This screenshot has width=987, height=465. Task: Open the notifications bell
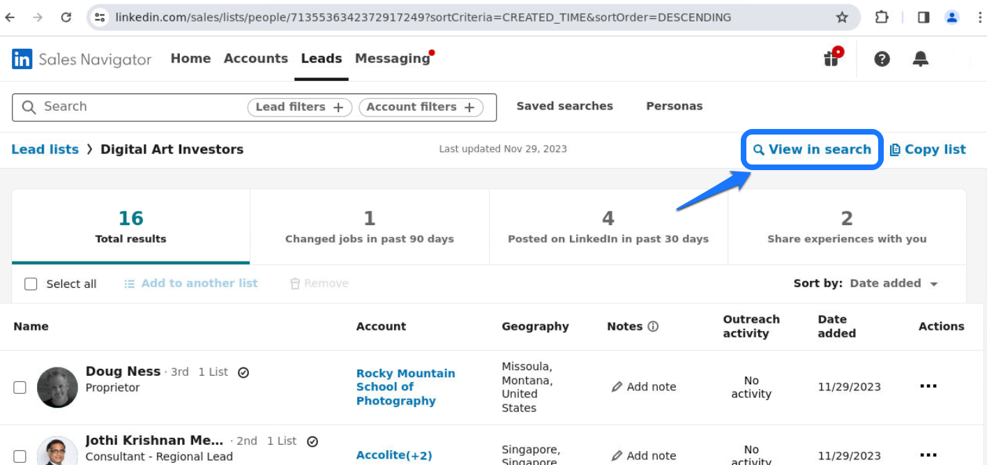tap(920, 59)
